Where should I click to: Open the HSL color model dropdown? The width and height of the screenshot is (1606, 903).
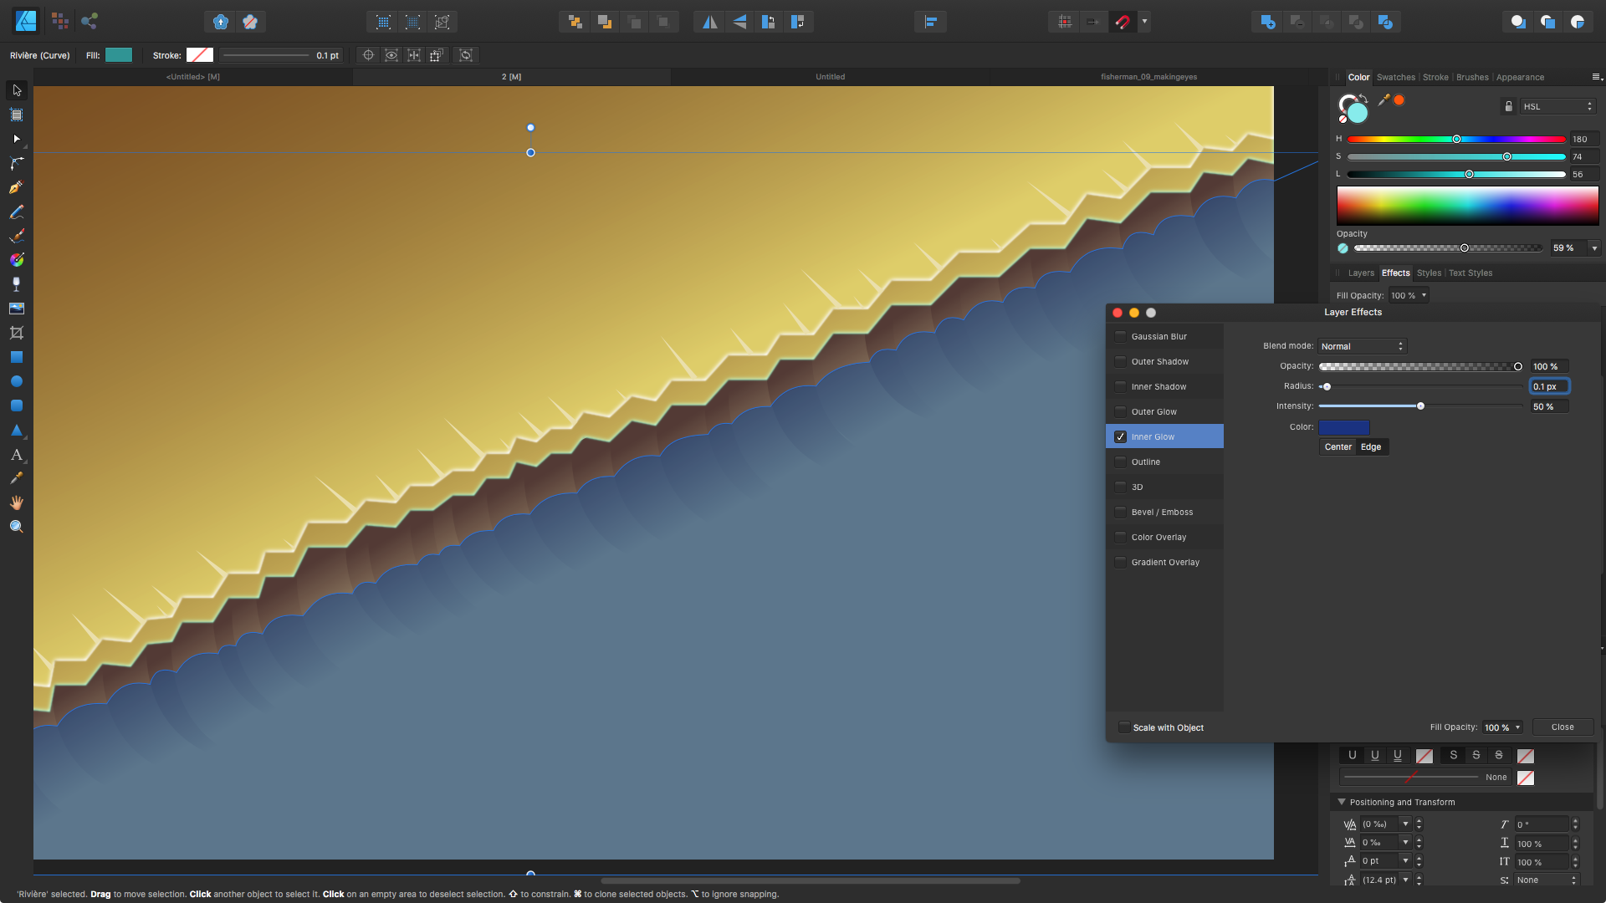[x=1558, y=106]
